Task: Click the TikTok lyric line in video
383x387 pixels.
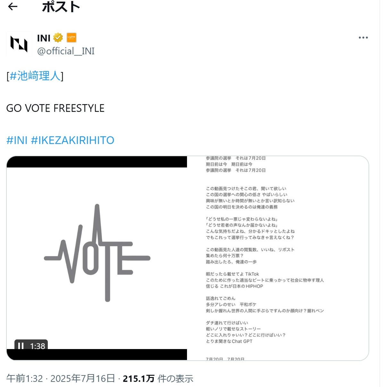Action: 233,274
